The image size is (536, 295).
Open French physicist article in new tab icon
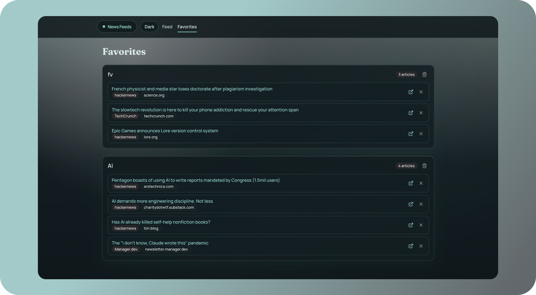point(411,92)
